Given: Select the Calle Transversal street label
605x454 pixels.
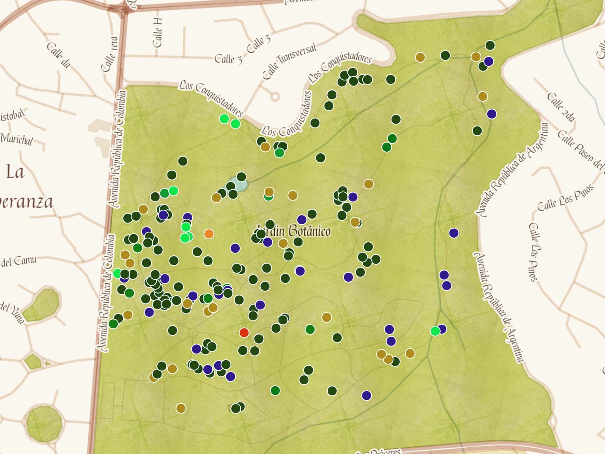Looking at the screenshot, I should [289, 61].
